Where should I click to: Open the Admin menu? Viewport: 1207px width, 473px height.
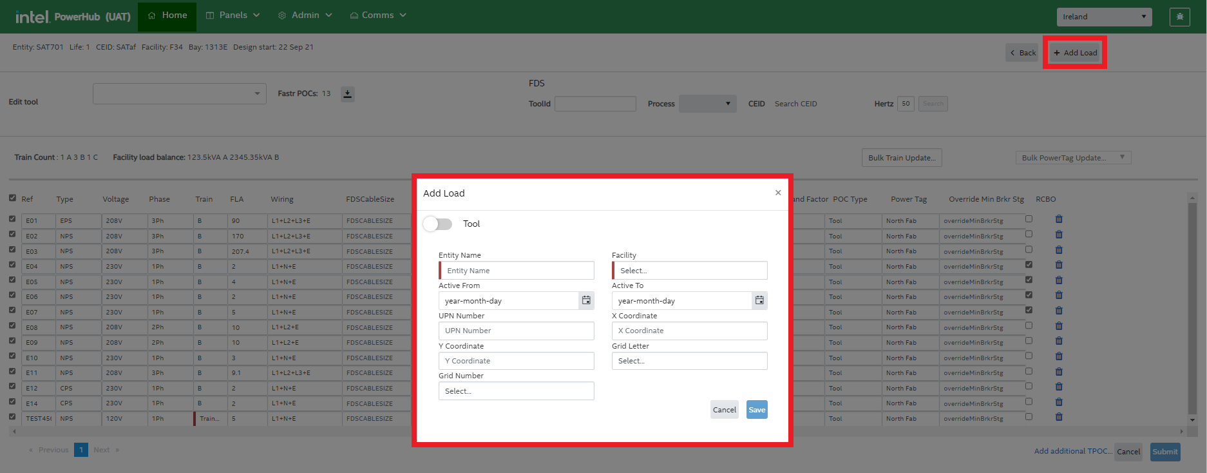pos(305,15)
